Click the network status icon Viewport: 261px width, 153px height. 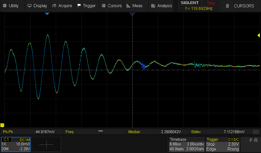click(256, 140)
